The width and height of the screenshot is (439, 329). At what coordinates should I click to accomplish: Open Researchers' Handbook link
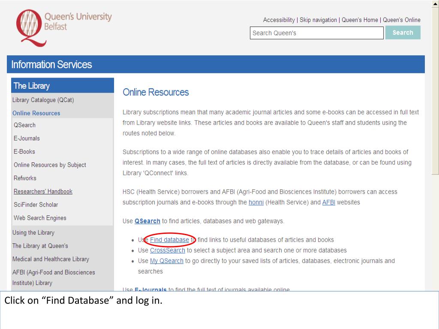coord(43,191)
